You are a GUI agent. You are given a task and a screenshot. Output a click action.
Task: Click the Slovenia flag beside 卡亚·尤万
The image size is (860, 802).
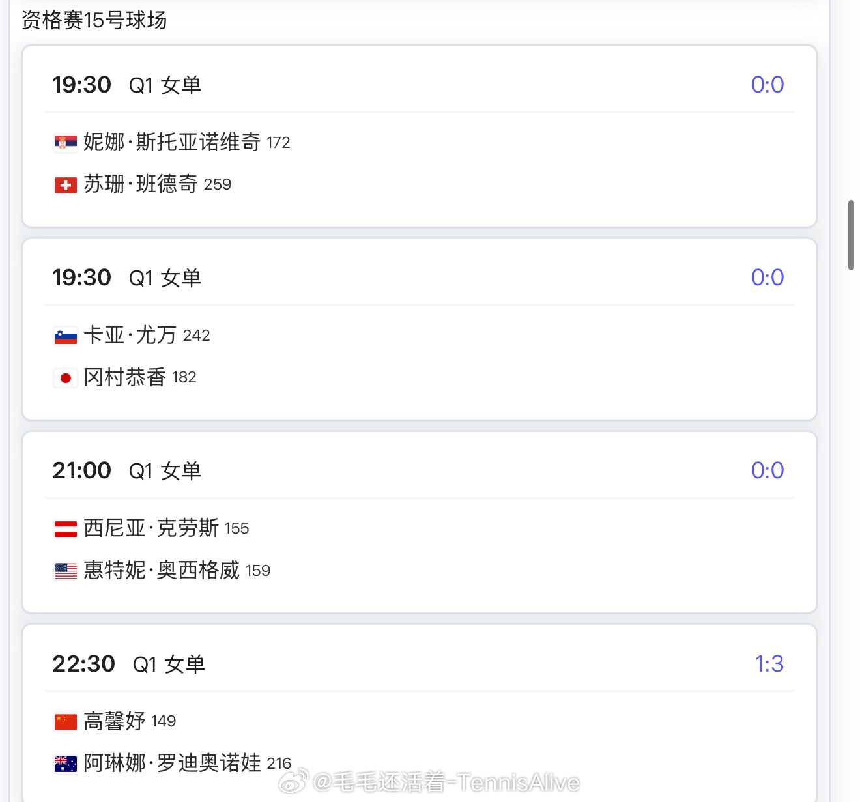(65, 336)
